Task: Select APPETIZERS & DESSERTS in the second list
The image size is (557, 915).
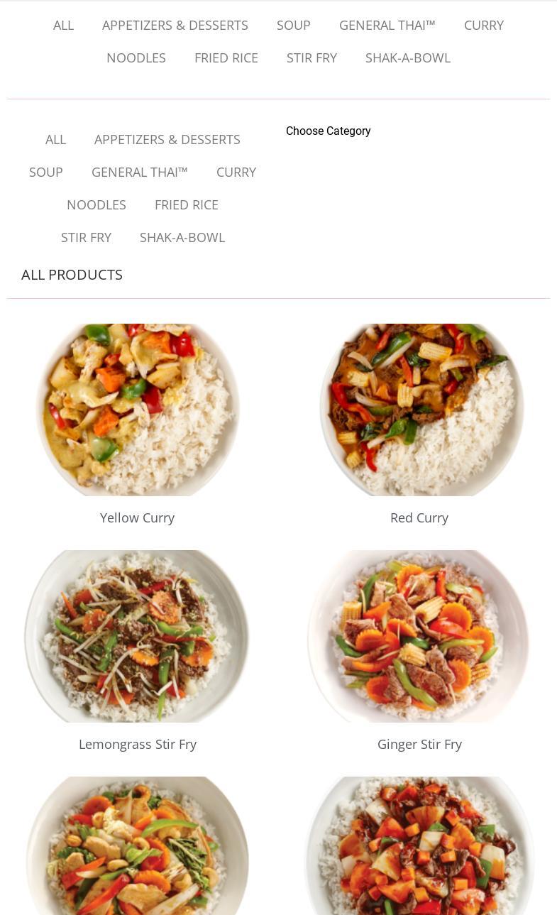Action: pyautogui.click(x=167, y=140)
